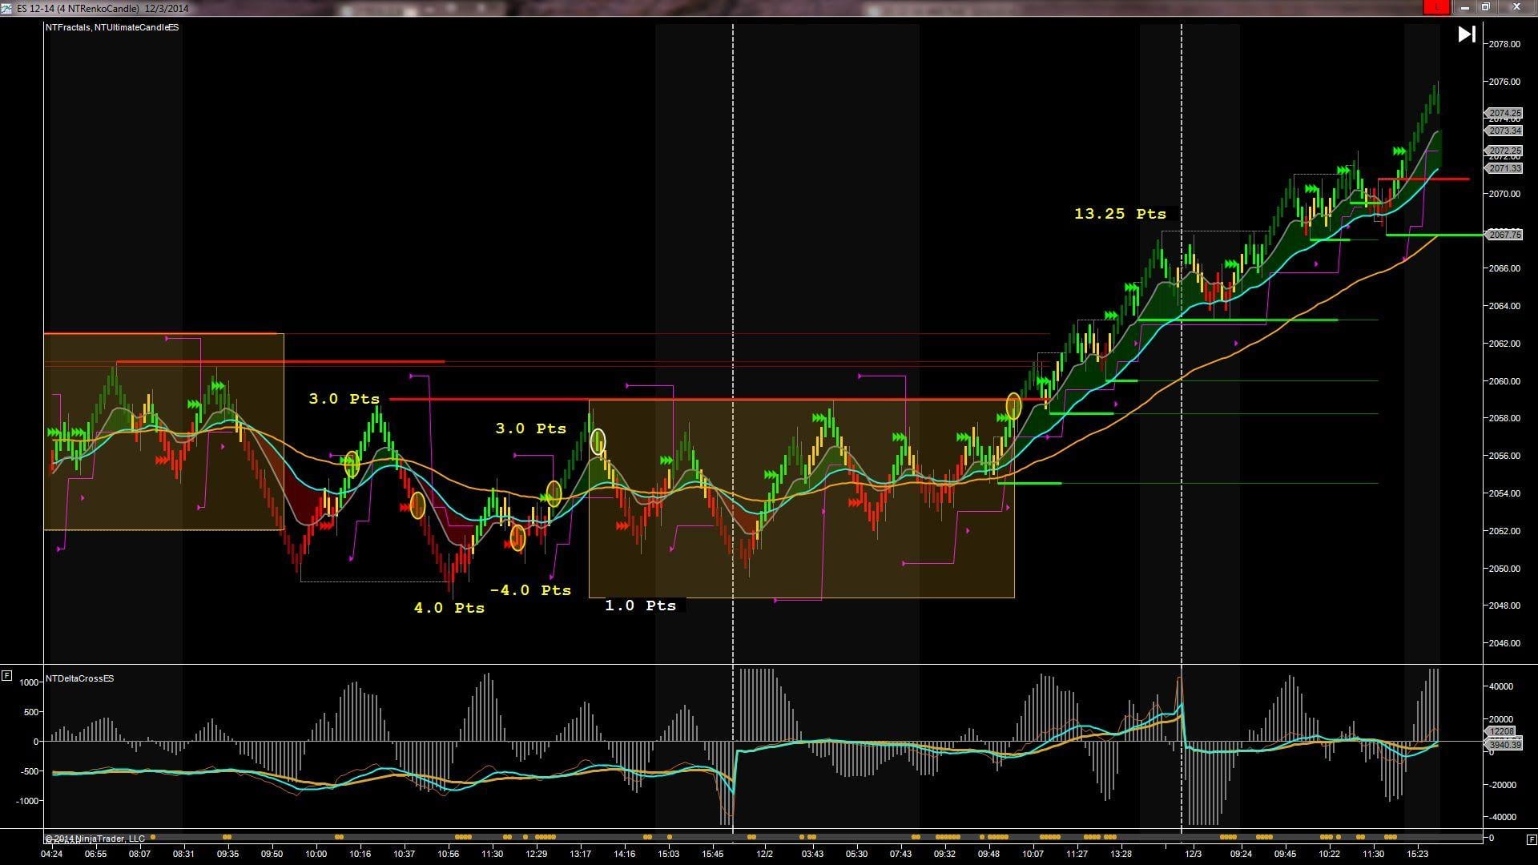Restore the chart window size
The image size is (1538, 865).
(x=1485, y=7)
